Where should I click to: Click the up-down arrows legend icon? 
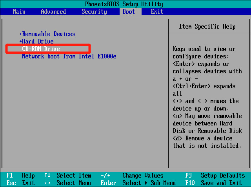pos(47,175)
